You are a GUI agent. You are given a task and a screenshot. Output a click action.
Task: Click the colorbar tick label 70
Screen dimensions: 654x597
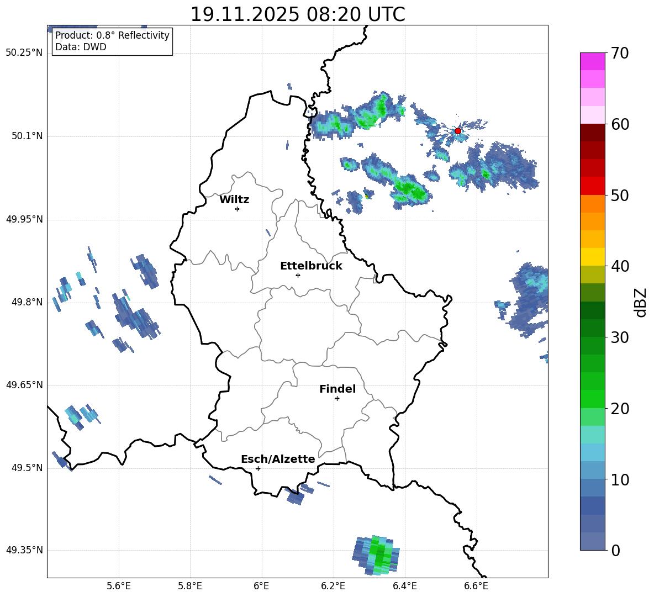pos(619,53)
